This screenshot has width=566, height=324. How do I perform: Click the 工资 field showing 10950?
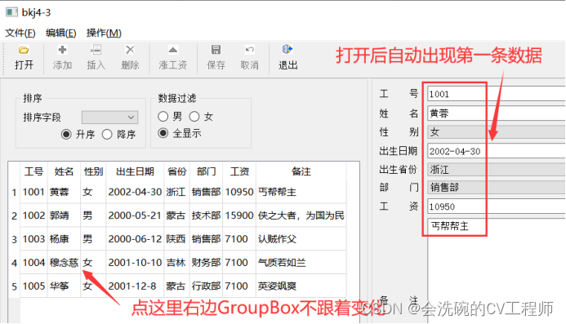tap(497, 206)
